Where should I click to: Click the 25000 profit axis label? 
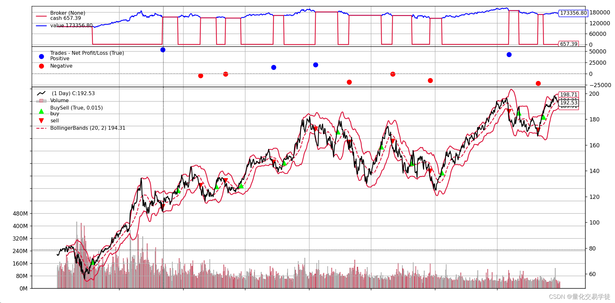[598, 62]
